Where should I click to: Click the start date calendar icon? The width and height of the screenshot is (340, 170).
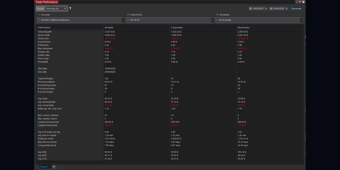[x=250, y=8]
